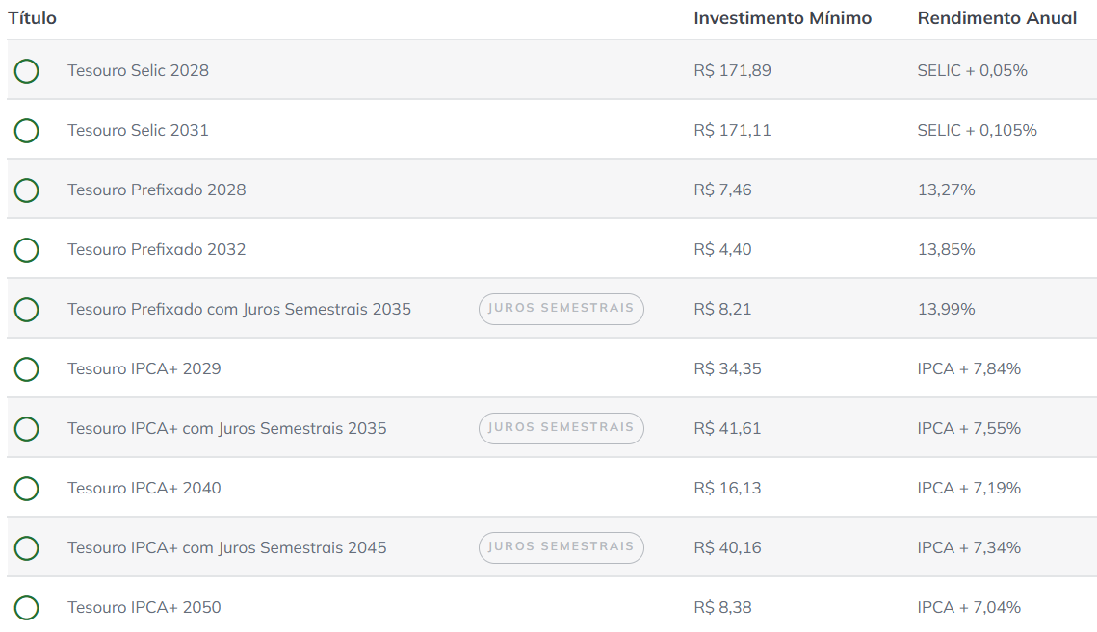
Task: Open the Tesouro IPCA+ 2050 title text
Action: pos(144,607)
